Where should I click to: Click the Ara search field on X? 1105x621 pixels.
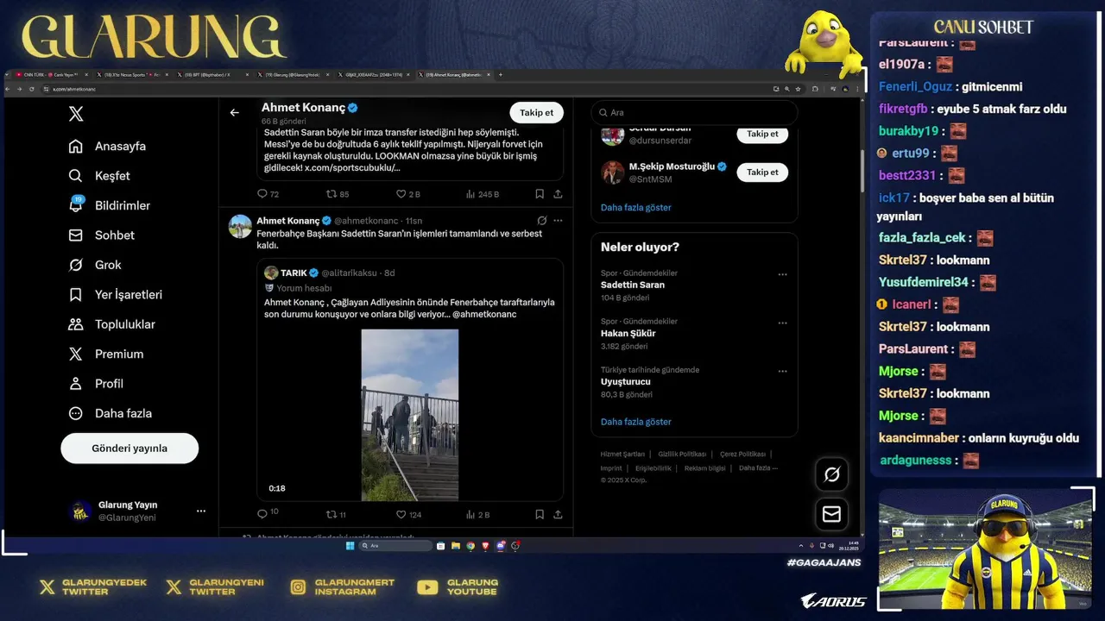[x=694, y=112]
